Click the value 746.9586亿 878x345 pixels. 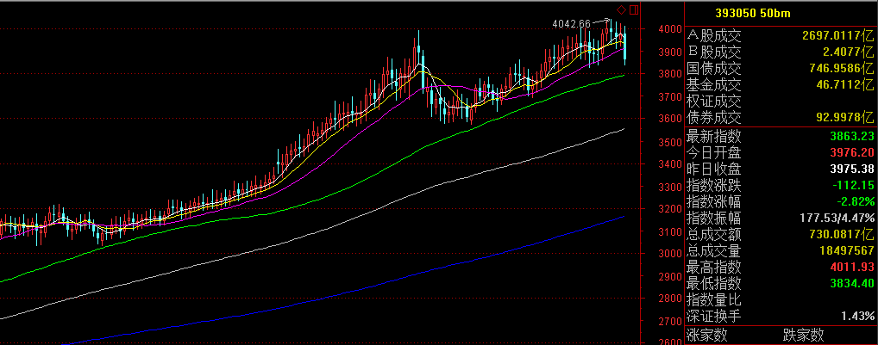coord(842,69)
